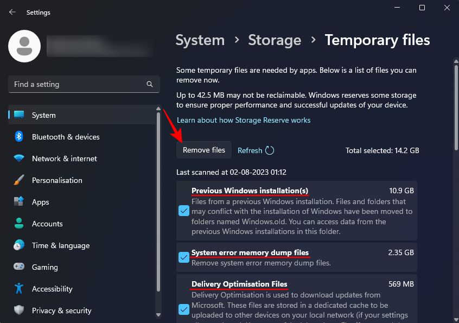
Task: Open the Learn about Storage Reserve link
Action: [x=244, y=120]
